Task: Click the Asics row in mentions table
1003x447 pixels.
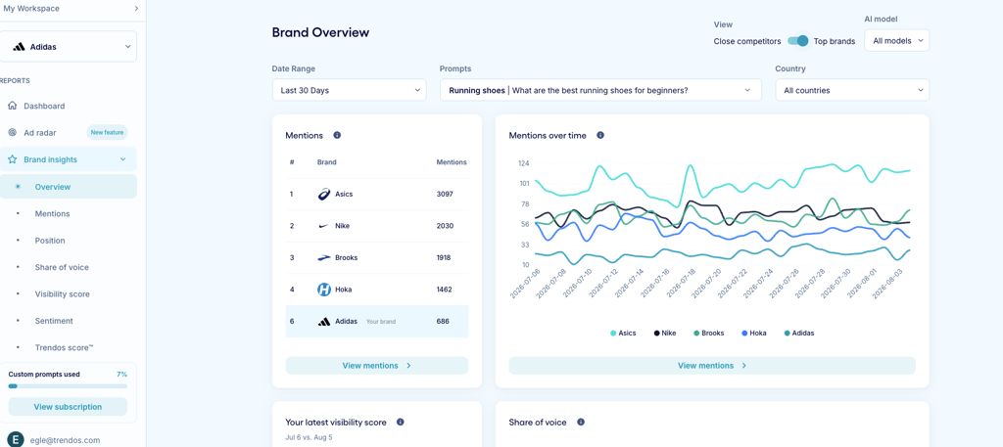Action: pyautogui.click(x=377, y=194)
